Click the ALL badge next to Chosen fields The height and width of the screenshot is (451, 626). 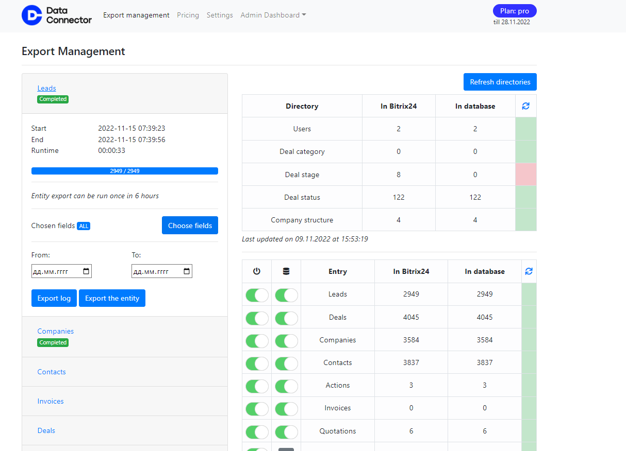[x=84, y=226]
